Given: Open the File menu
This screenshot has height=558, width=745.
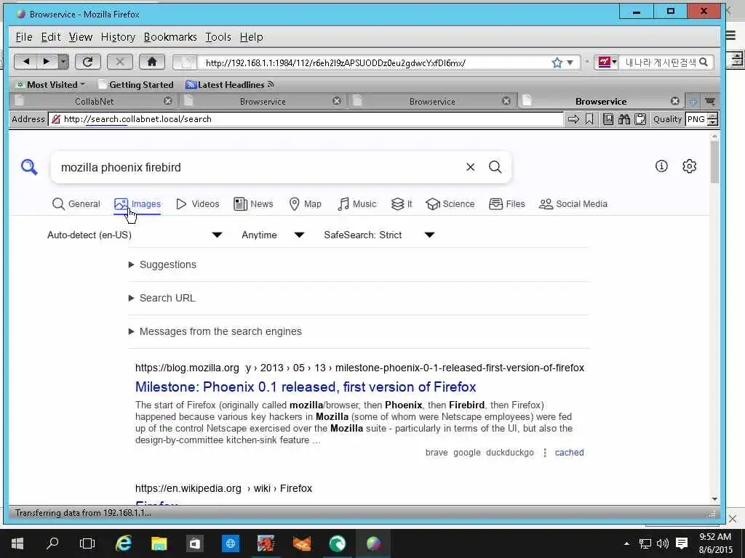Looking at the screenshot, I should point(24,37).
